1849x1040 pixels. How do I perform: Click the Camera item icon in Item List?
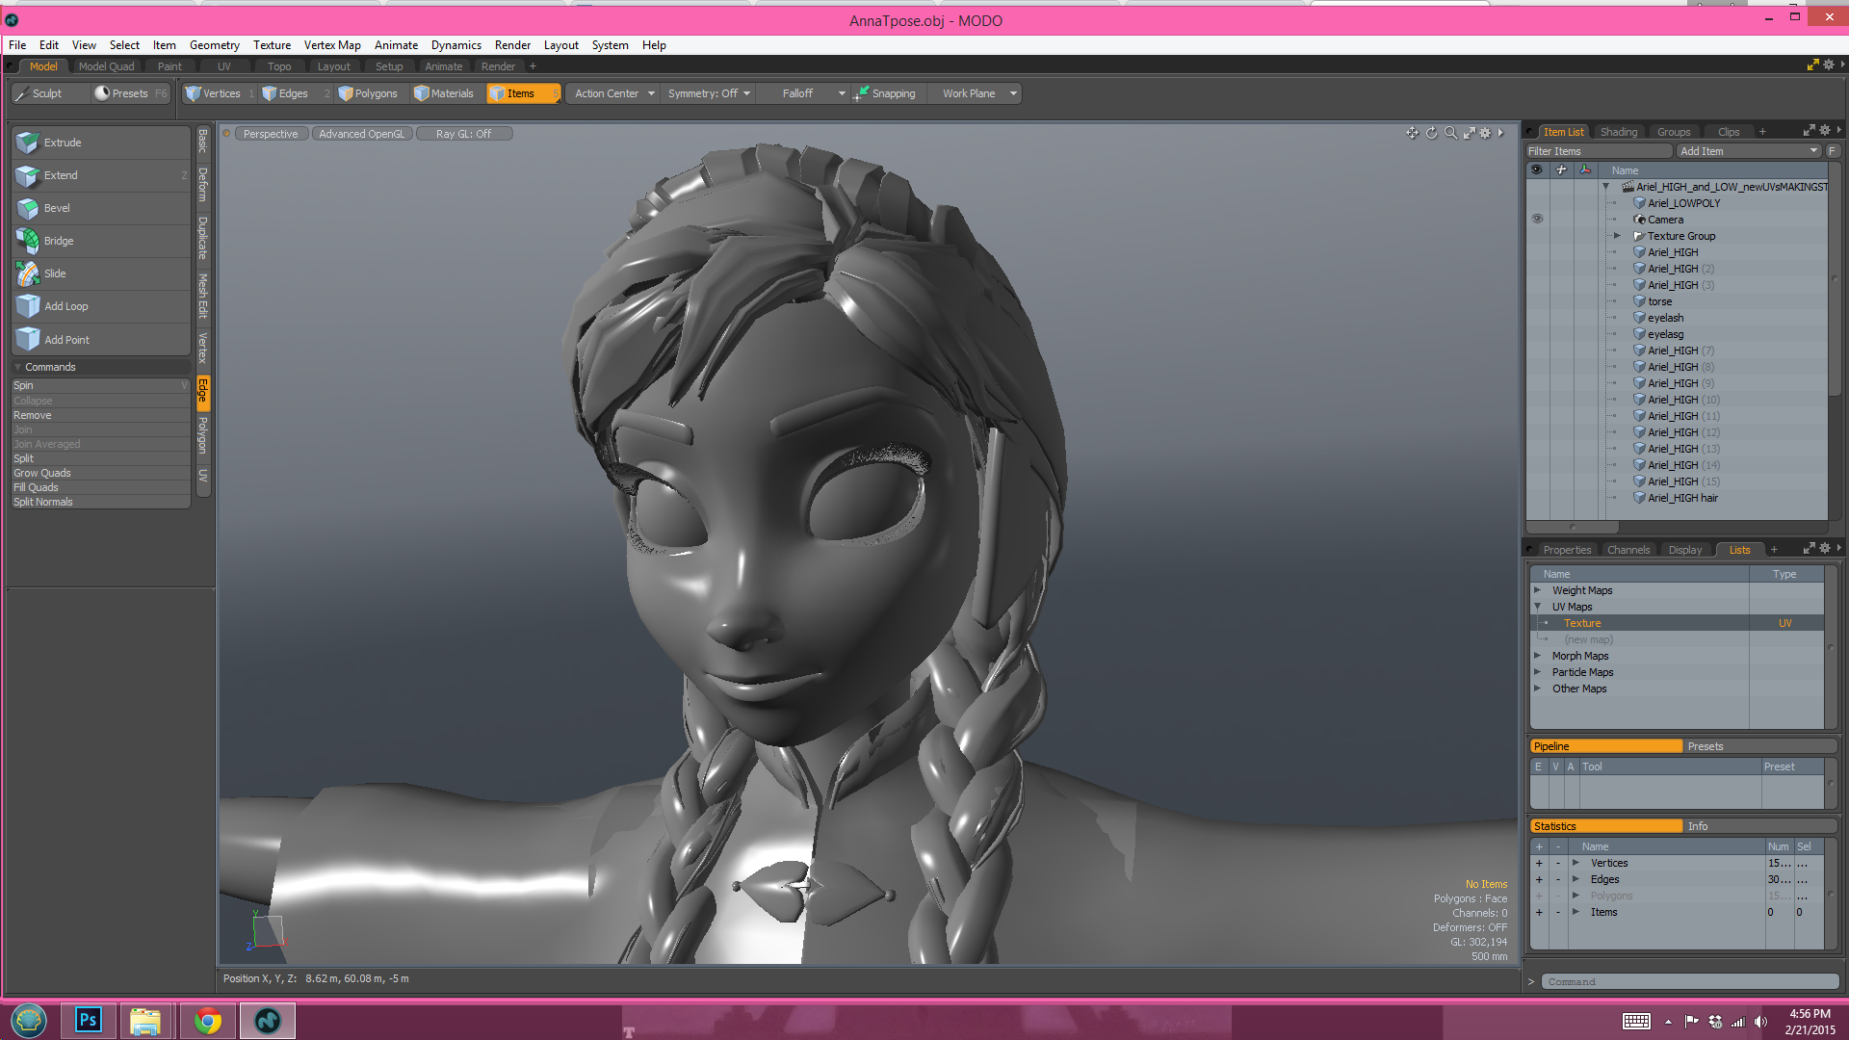(x=1639, y=220)
